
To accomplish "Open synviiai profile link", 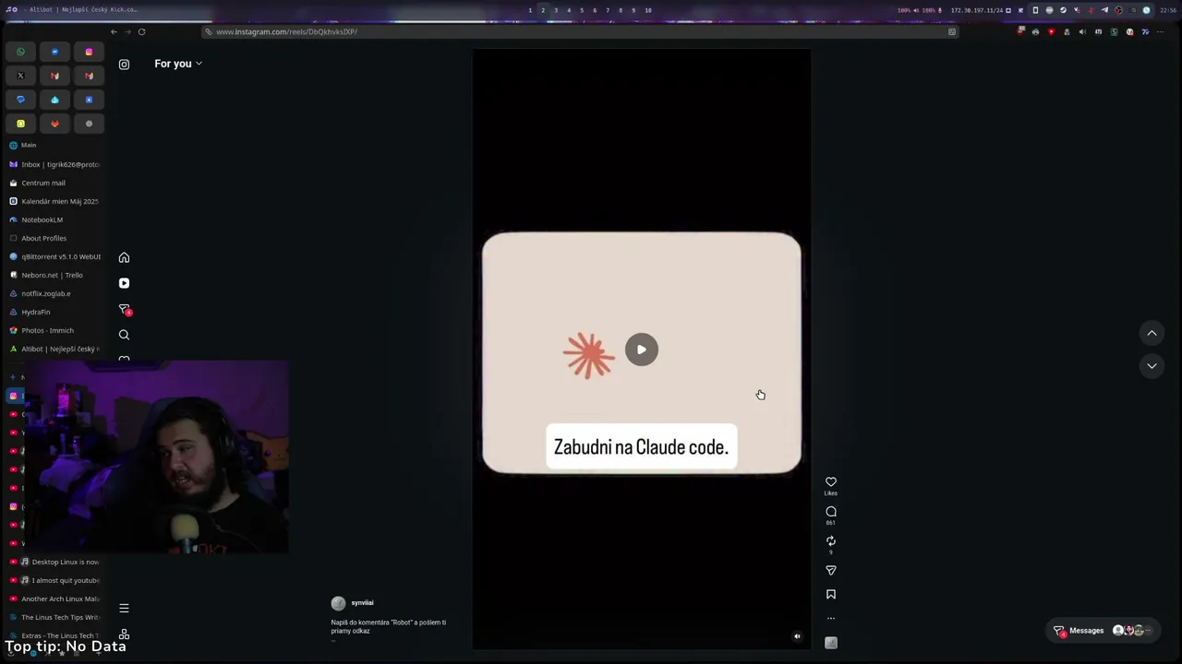I will click(362, 603).
